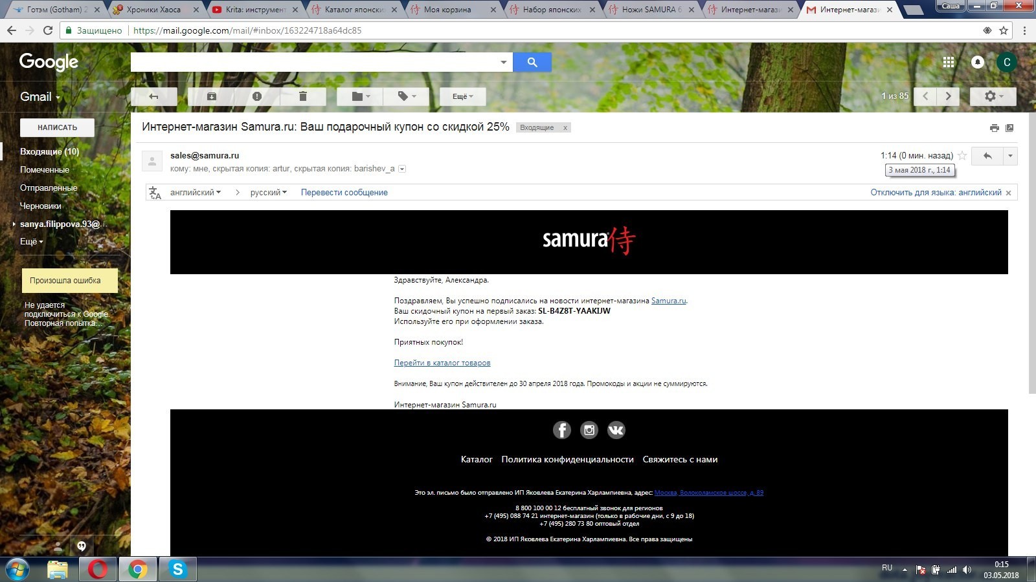Click the blue search button

(532, 62)
